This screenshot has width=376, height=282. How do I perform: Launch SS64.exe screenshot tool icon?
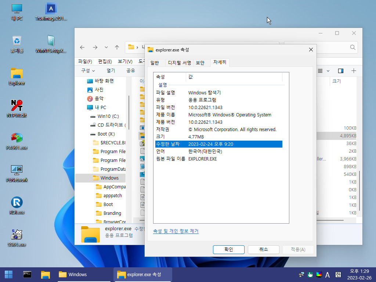click(x=17, y=238)
